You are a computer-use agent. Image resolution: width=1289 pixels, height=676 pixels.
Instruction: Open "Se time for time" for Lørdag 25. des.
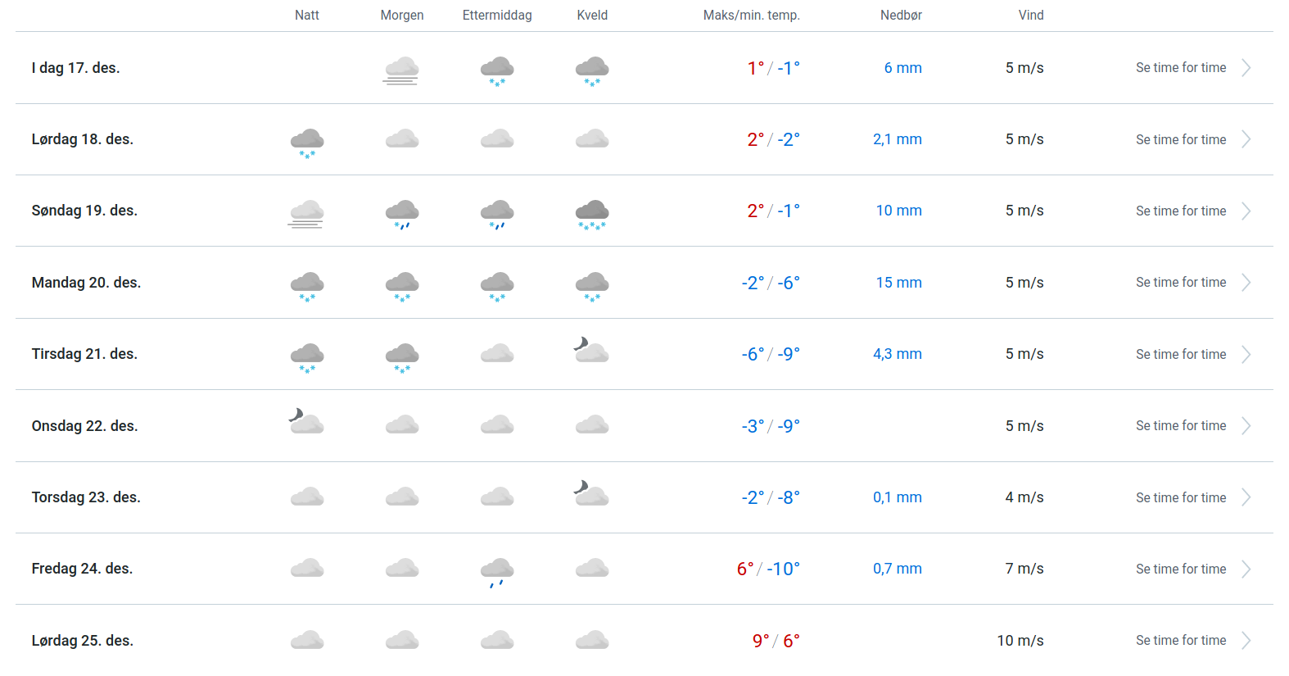[x=1180, y=641]
